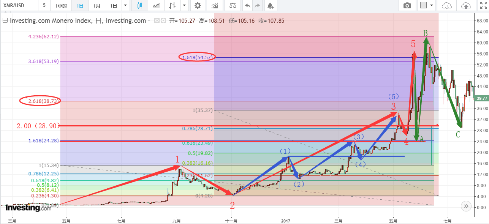Click the 68.00 price axis label
The image size is (489, 224).
pos(482,21)
